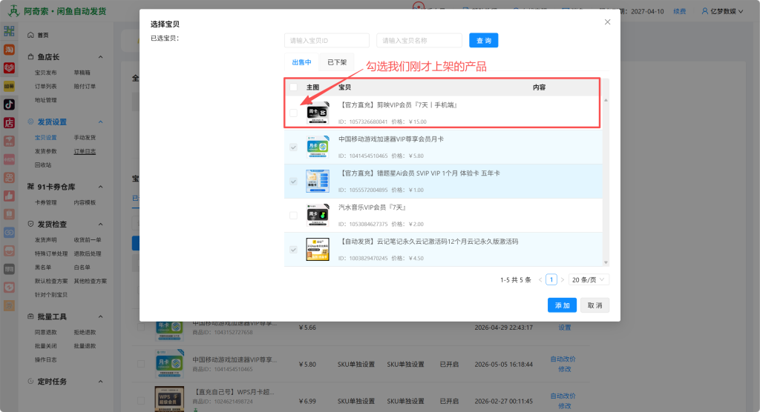
Task: Click the 阿奇索 logo at the top-left
Action: click(13, 10)
